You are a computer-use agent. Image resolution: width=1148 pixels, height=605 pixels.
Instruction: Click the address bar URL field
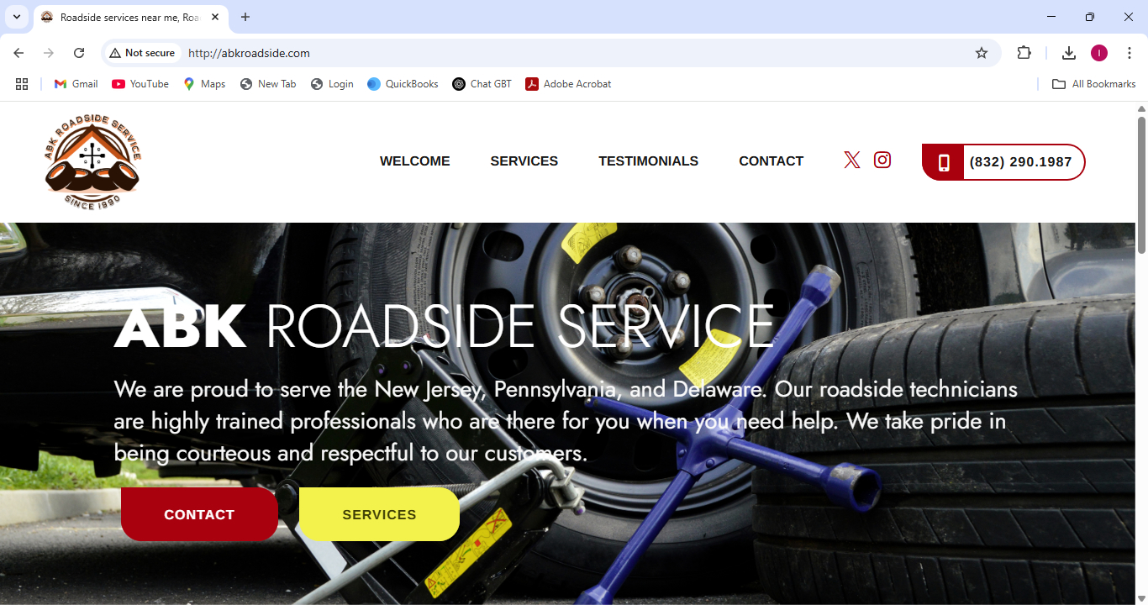(x=571, y=53)
